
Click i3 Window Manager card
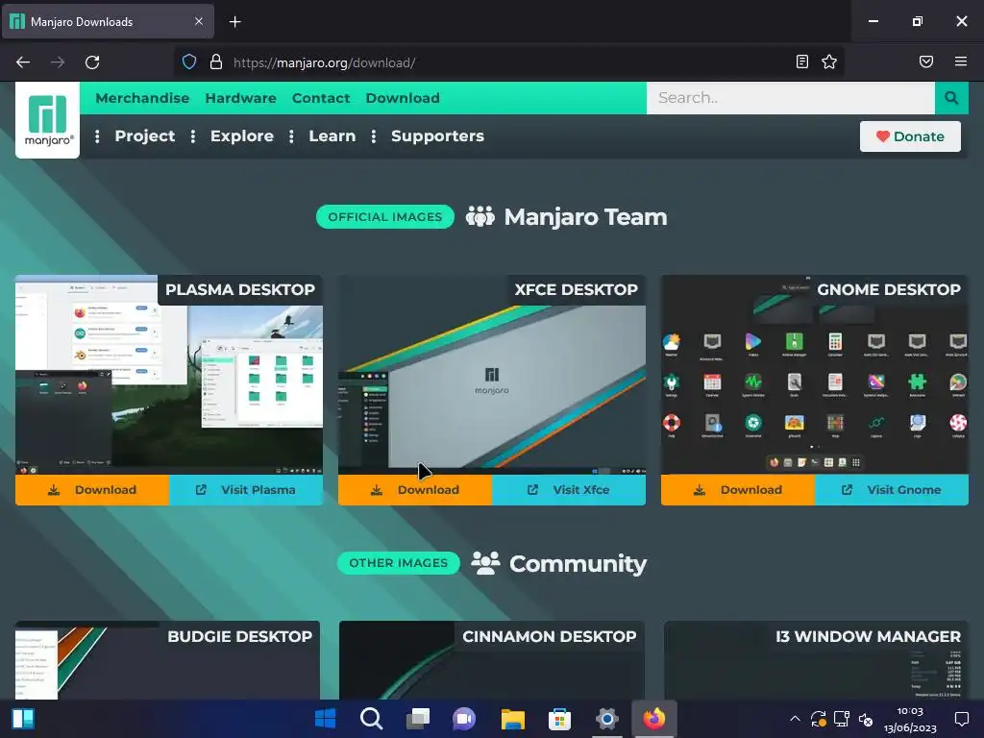pyautogui.click(x=816, y=660)
